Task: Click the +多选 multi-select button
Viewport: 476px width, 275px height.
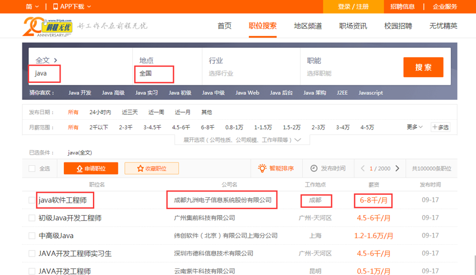Action: [x=441, y=127]
